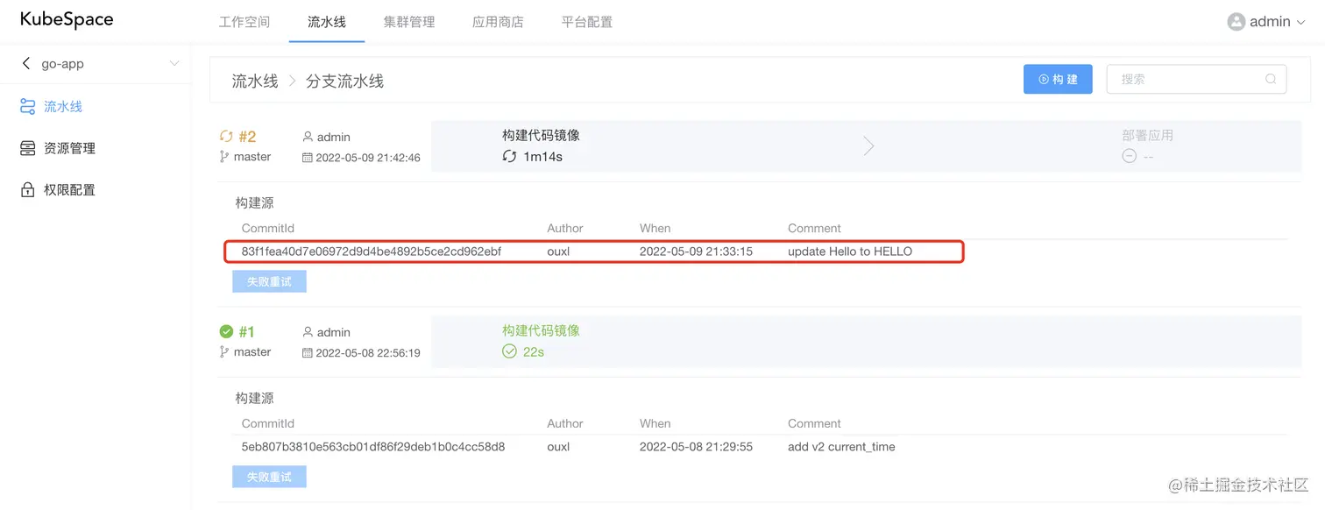Image resolution: width=1325 pixels, height=510 pixels.
Task: Click the stage arrow chevron in build #2
Action: tap(868, 145)
